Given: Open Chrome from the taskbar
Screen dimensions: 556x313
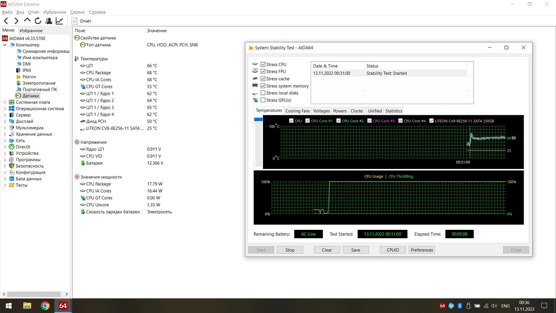Looking at the screenshot, I should coord(45,306).
